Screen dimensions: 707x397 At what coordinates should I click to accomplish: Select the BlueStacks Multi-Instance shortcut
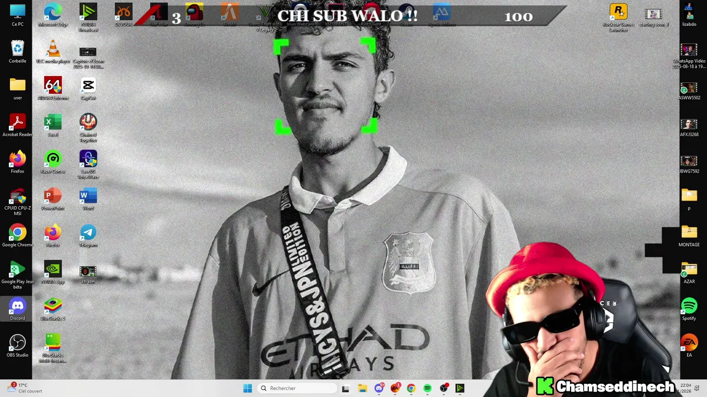[53, 348]
